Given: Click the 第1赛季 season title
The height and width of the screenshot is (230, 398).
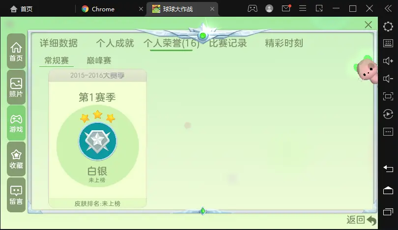Looking at the screenshot, I should click(x=97, y=97).
